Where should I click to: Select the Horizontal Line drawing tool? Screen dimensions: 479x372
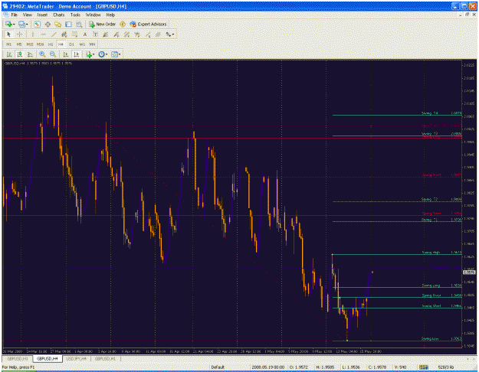coord(44,34)
